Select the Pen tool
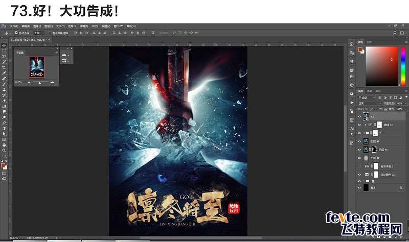 point(4,123)
